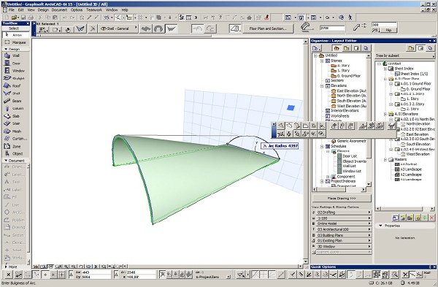Choose the Door tool
The width and height of the screenshot is (438, 287).
point(16,63)
